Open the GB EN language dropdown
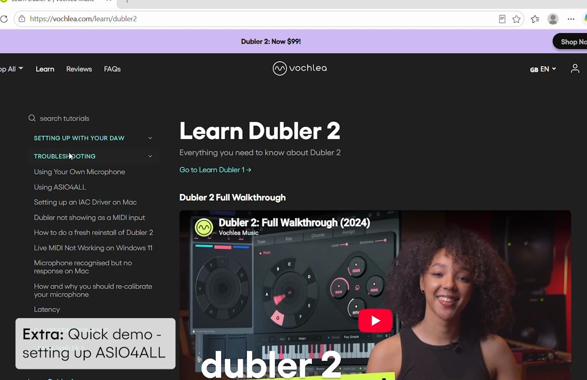Image resolution: width=587 pixels, height=380 pixels. (x=543, y=69)
